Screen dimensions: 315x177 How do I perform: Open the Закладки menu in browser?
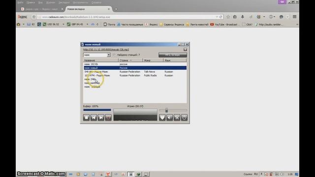[x=64, y=2]
